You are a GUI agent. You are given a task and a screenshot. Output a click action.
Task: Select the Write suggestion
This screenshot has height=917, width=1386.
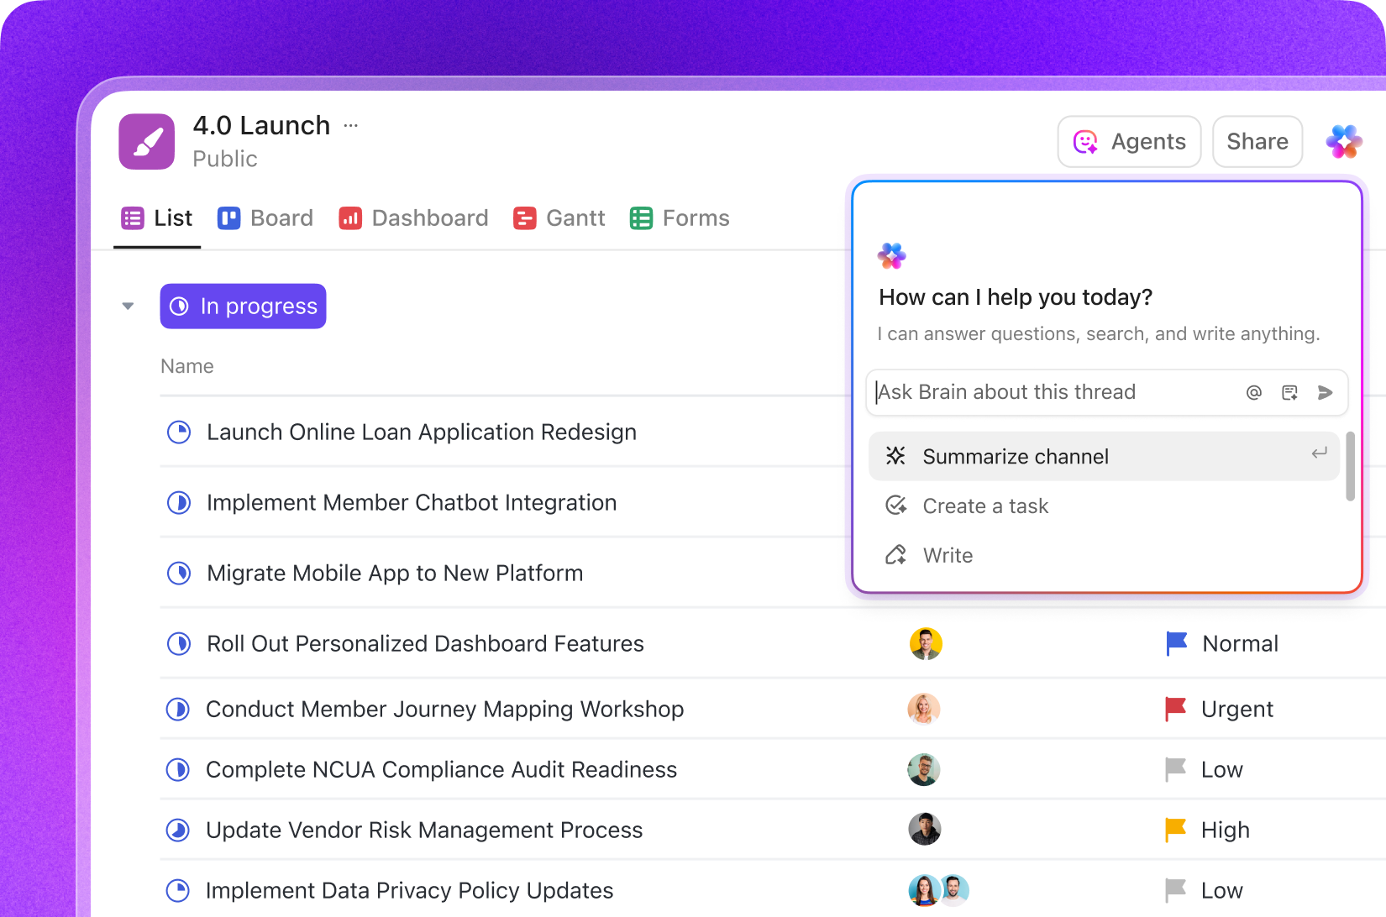(1104, 556)
